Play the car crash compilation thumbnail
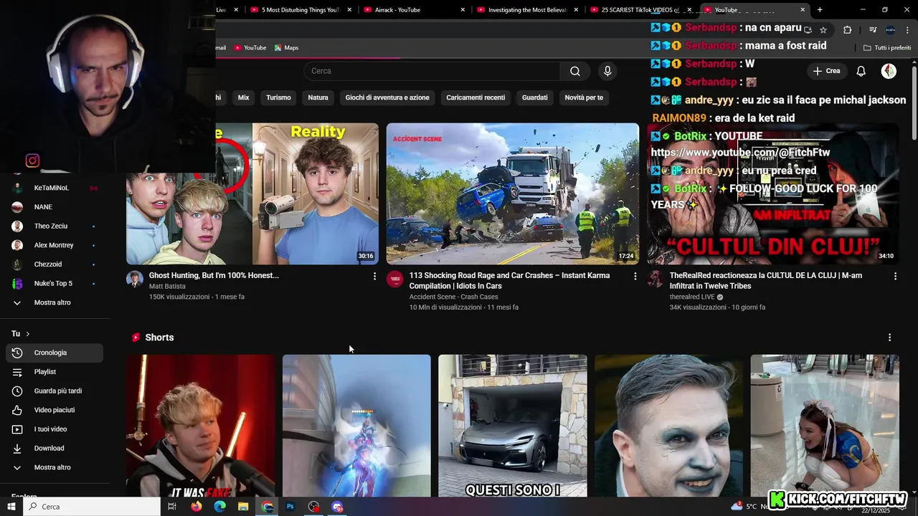This screenshot has height=516, width=918. [x=513, y=194]
